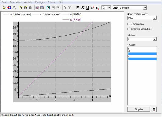Open the Einfügen menu
Viewport: 162px width, 117px height.
pyautogui.click(x=40, y=2)
